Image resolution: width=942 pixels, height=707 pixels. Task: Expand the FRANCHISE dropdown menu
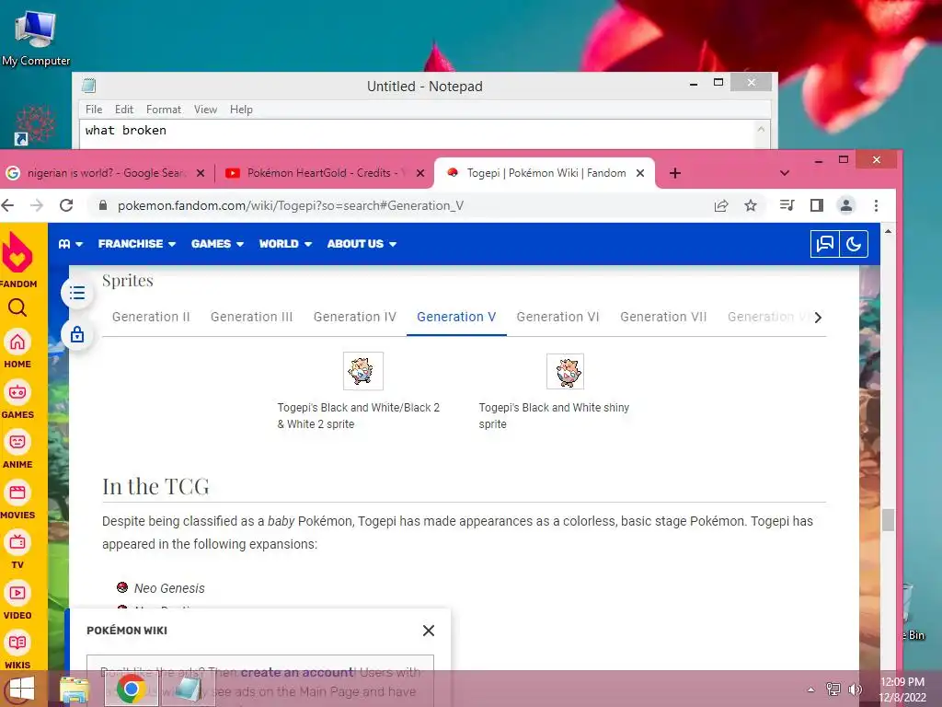(x=137, y=244)
